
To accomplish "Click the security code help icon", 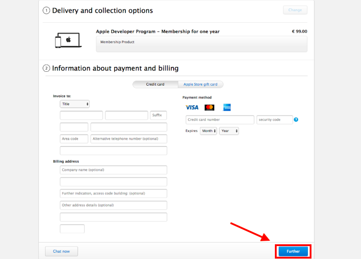I will (x=296, y=119).
